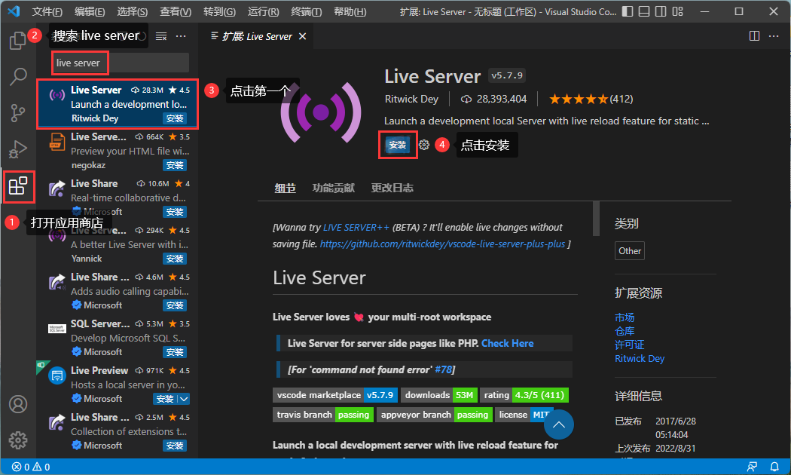
Task: Open install options dropdown on Live Preview extension
Action: click(x=185, y=398)
